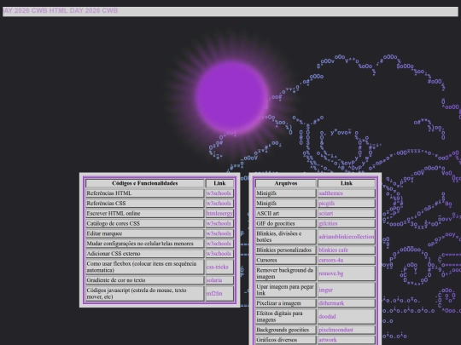Click the 'Remover background da imagem' cell
This screenshot has width=461, height=345.
(x=286, y=273)
